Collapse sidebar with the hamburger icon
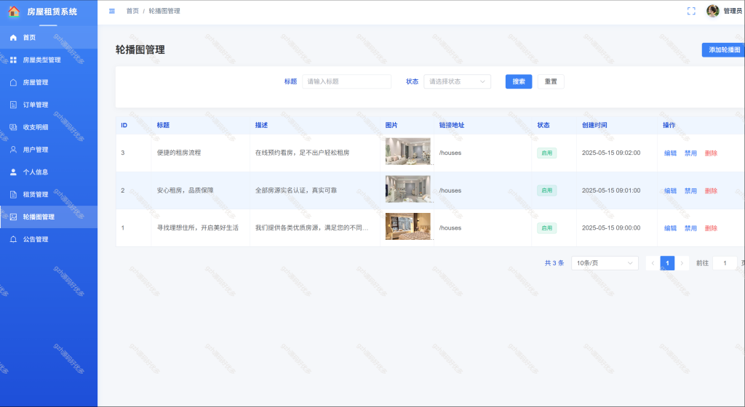 pos(111,11)
